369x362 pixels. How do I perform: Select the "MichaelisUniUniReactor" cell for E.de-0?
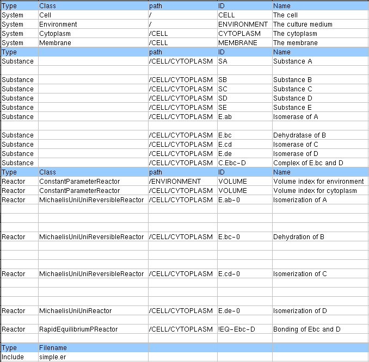(75, 311)
